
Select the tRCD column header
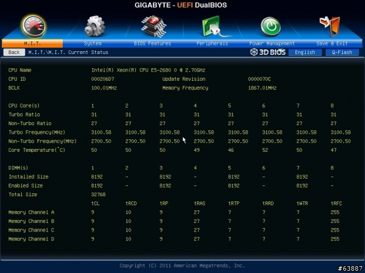pyautogui.click(x=131, y=204)
